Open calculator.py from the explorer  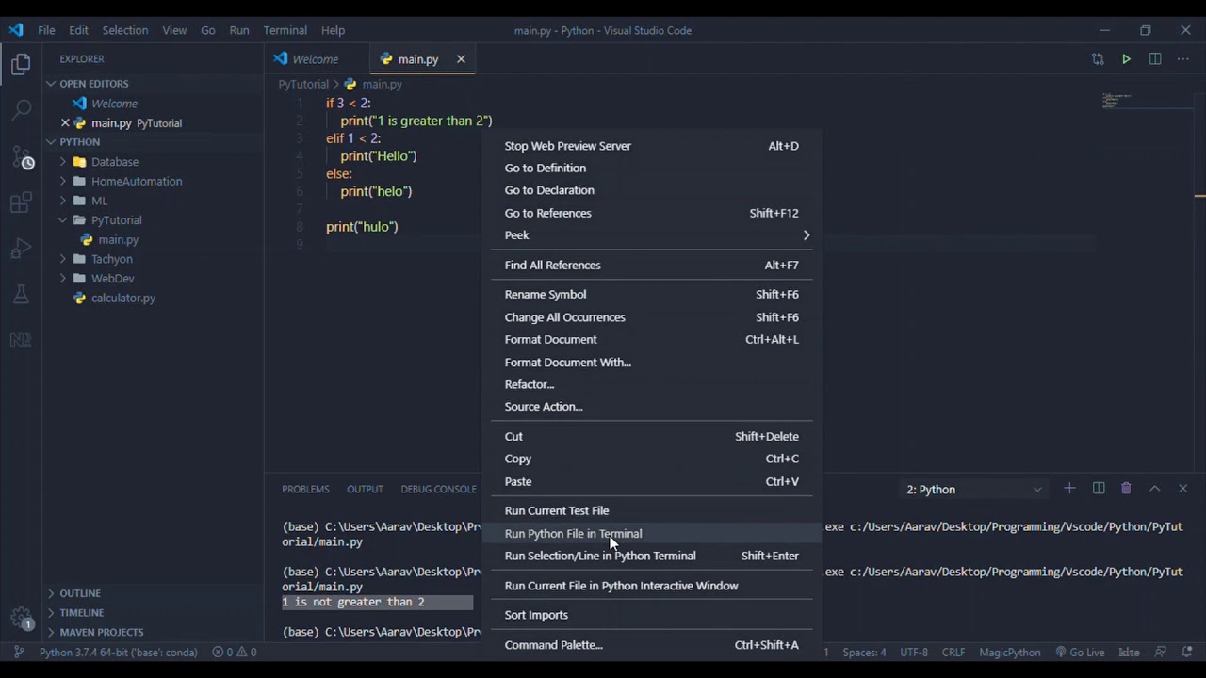point(122,298)
